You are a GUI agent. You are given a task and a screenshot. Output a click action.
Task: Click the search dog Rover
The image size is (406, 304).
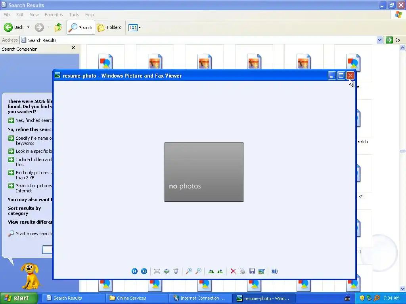30,276
